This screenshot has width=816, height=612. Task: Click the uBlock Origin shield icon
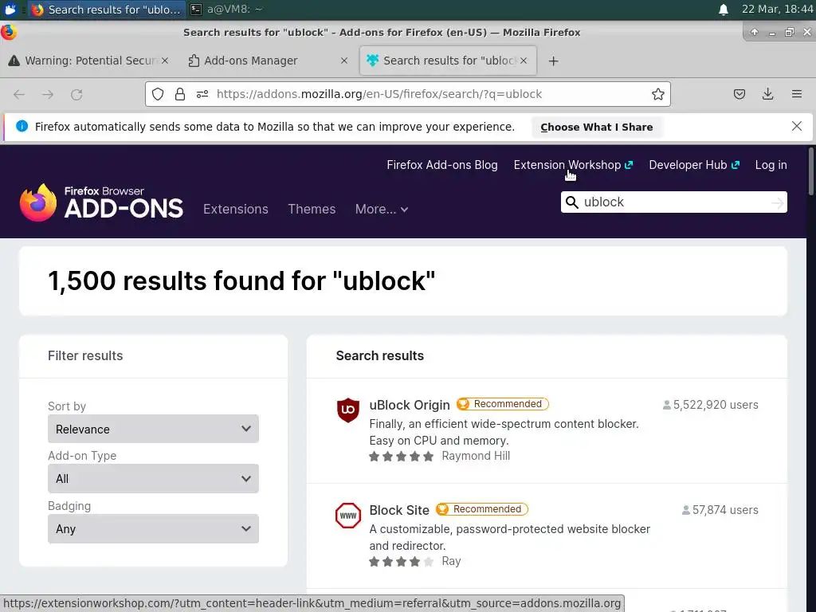point(348,410)
